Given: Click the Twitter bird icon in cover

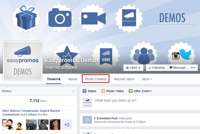Looking at the screenshot, I should tap(186, 54).
